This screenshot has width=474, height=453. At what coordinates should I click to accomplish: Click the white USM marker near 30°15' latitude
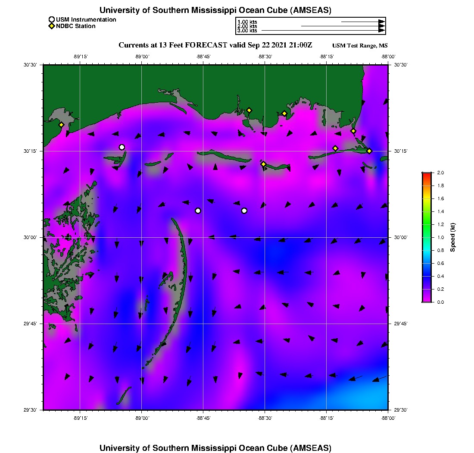pyautogui.click(x=122, y=147)
